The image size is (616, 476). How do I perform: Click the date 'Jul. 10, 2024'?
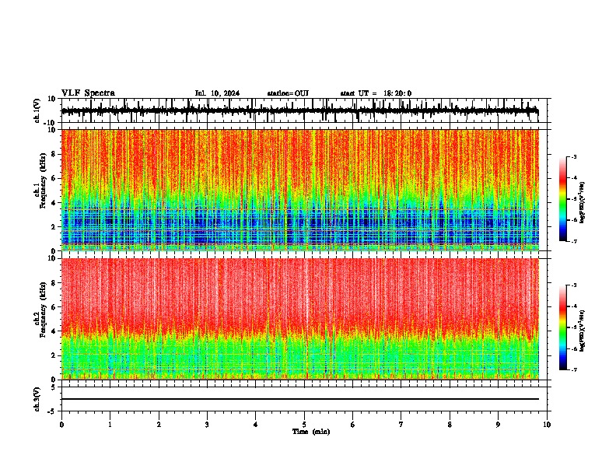point(217,93)
